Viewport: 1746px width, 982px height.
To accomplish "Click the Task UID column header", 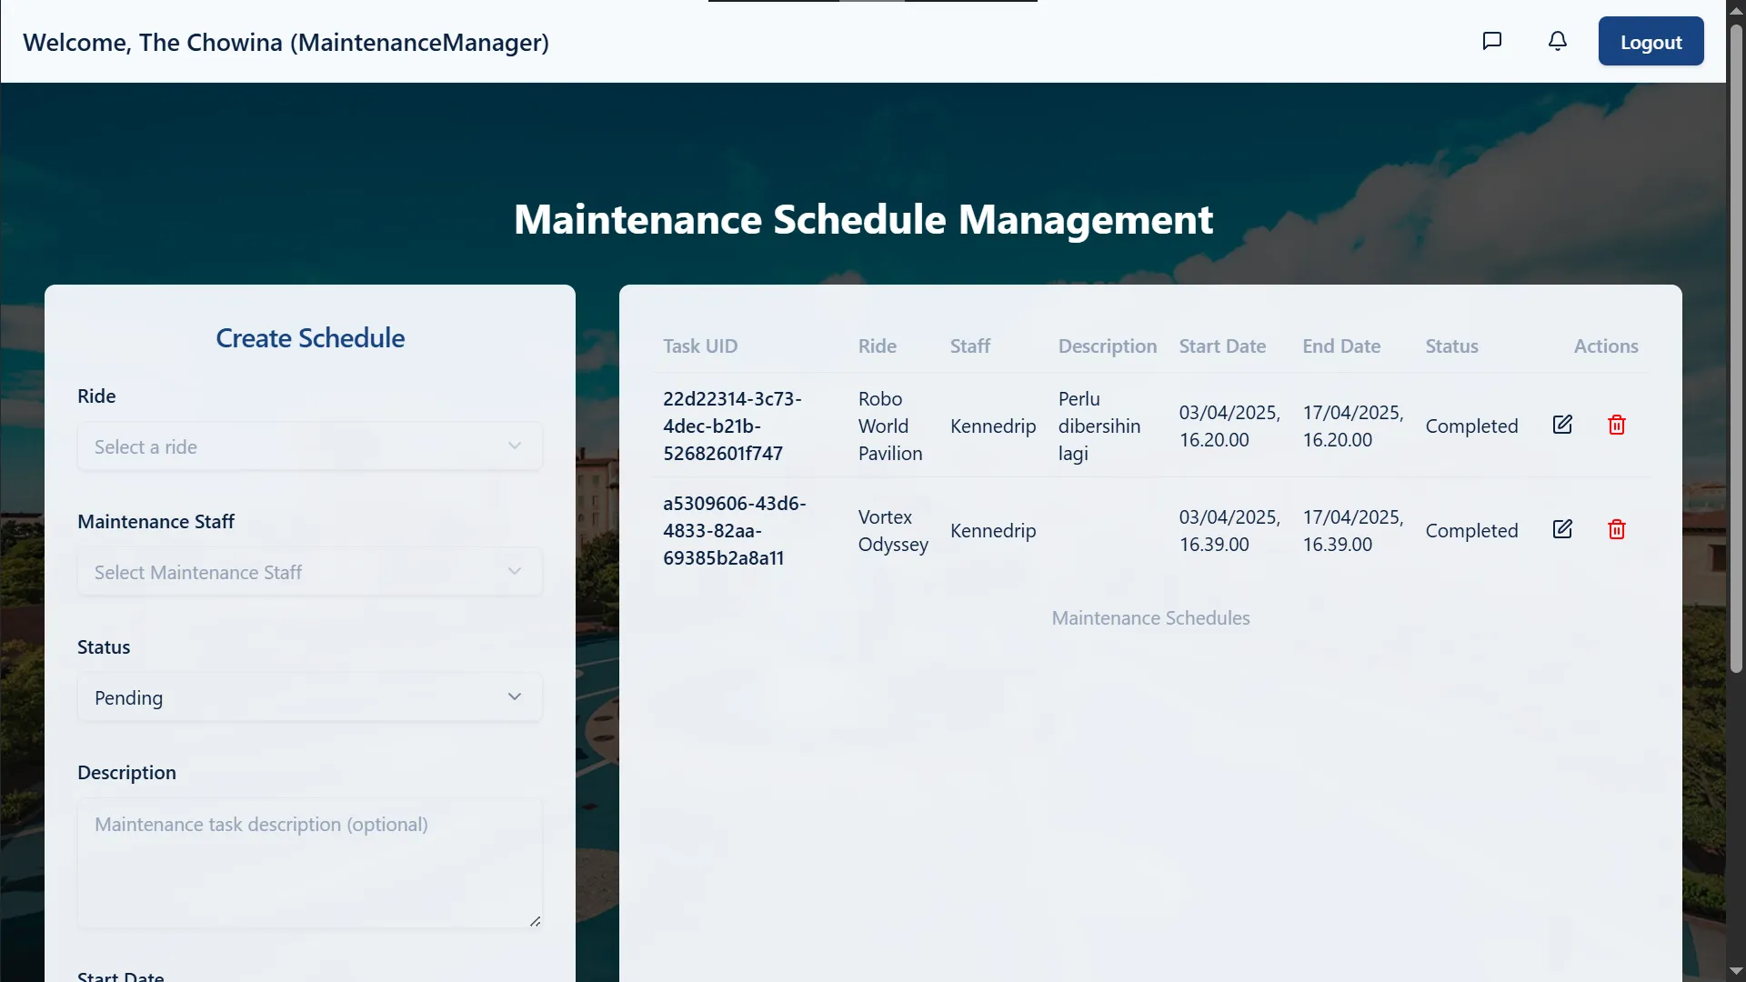I will [699, 346].
